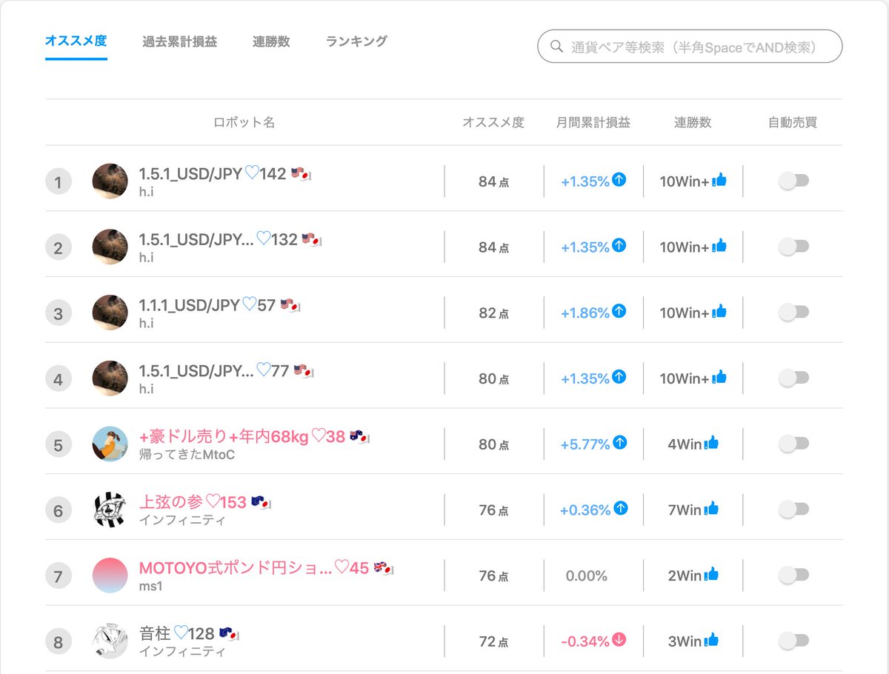Turn on auto-trade toggle for 1.1.1_USD/JPY
889x674 pixels.
(793, 312)
